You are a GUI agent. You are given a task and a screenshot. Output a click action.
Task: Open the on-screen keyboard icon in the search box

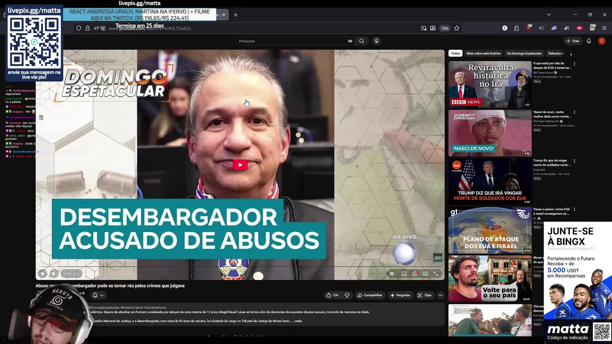[350, 41]
